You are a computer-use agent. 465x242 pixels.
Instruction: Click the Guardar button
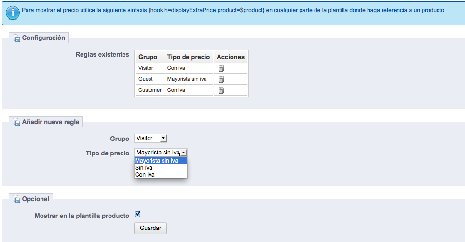point(150,228)
